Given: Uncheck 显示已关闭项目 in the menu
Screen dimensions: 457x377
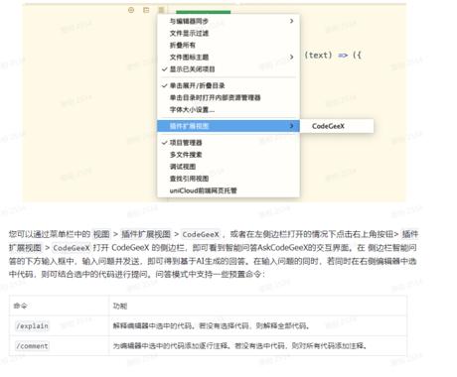Looking at the screenshot, I should pyautogui.click(x=228, y=69).
